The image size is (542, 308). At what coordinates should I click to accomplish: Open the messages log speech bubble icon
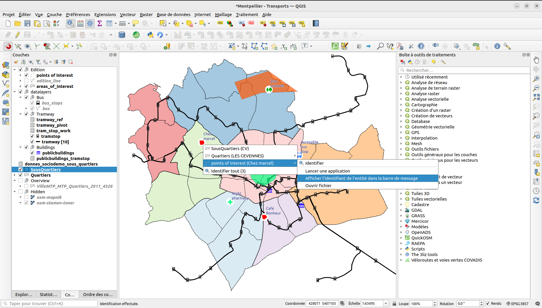click(x=538, y=304)
